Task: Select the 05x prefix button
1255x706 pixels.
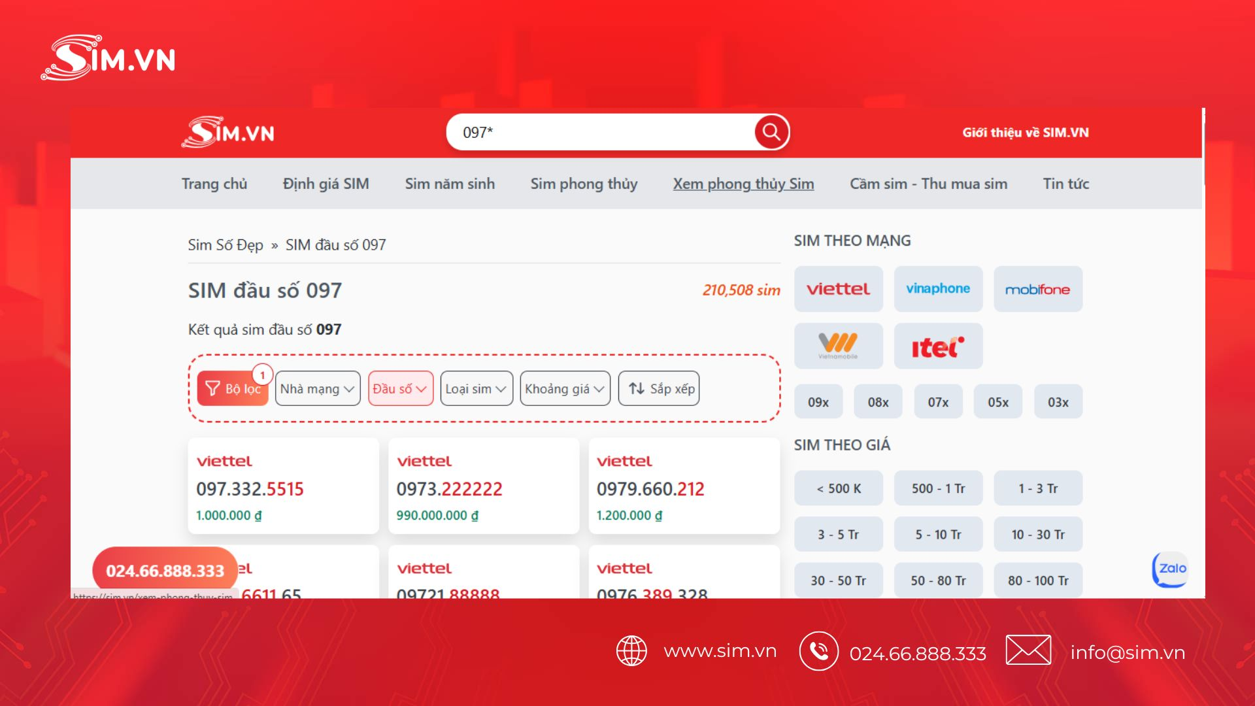Action: tap(998, 402)
